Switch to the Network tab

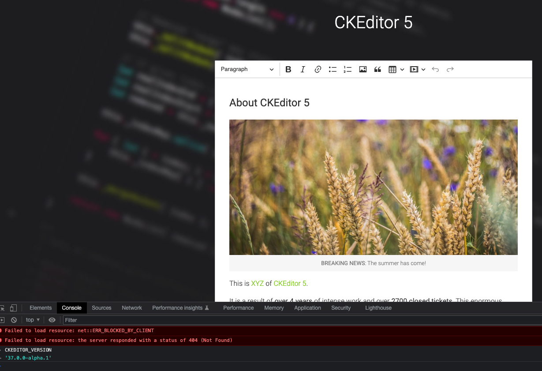pyautogui.click(x=131, y=307)
